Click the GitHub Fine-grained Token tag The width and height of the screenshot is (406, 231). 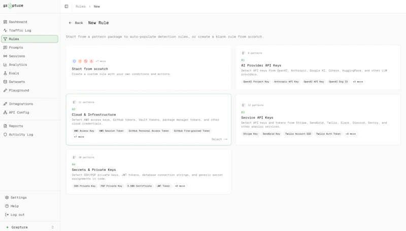[x=192, y=131]
